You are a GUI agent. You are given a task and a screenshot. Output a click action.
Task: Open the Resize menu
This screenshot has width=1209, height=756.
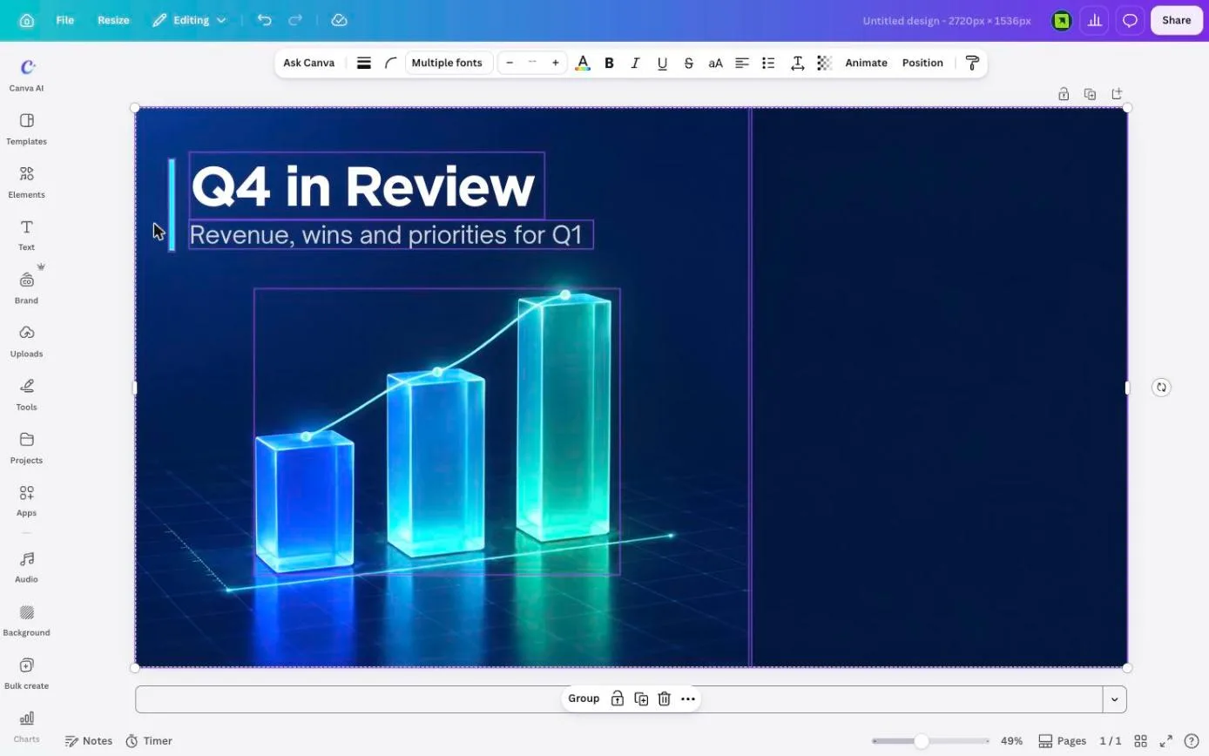pyautogui.click(x=113, y=20)
